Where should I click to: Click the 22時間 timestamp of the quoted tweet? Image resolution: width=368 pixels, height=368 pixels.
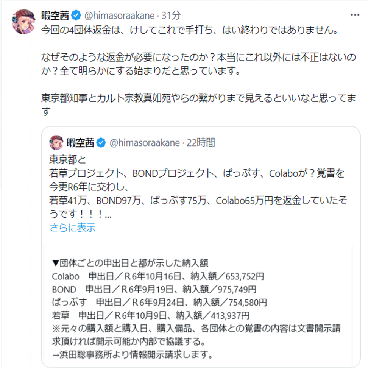[x=200, y=143]
